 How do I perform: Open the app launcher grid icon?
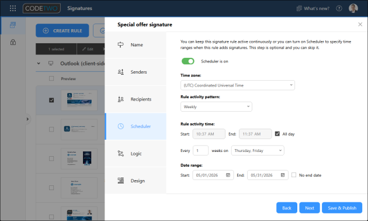point(13,8)
